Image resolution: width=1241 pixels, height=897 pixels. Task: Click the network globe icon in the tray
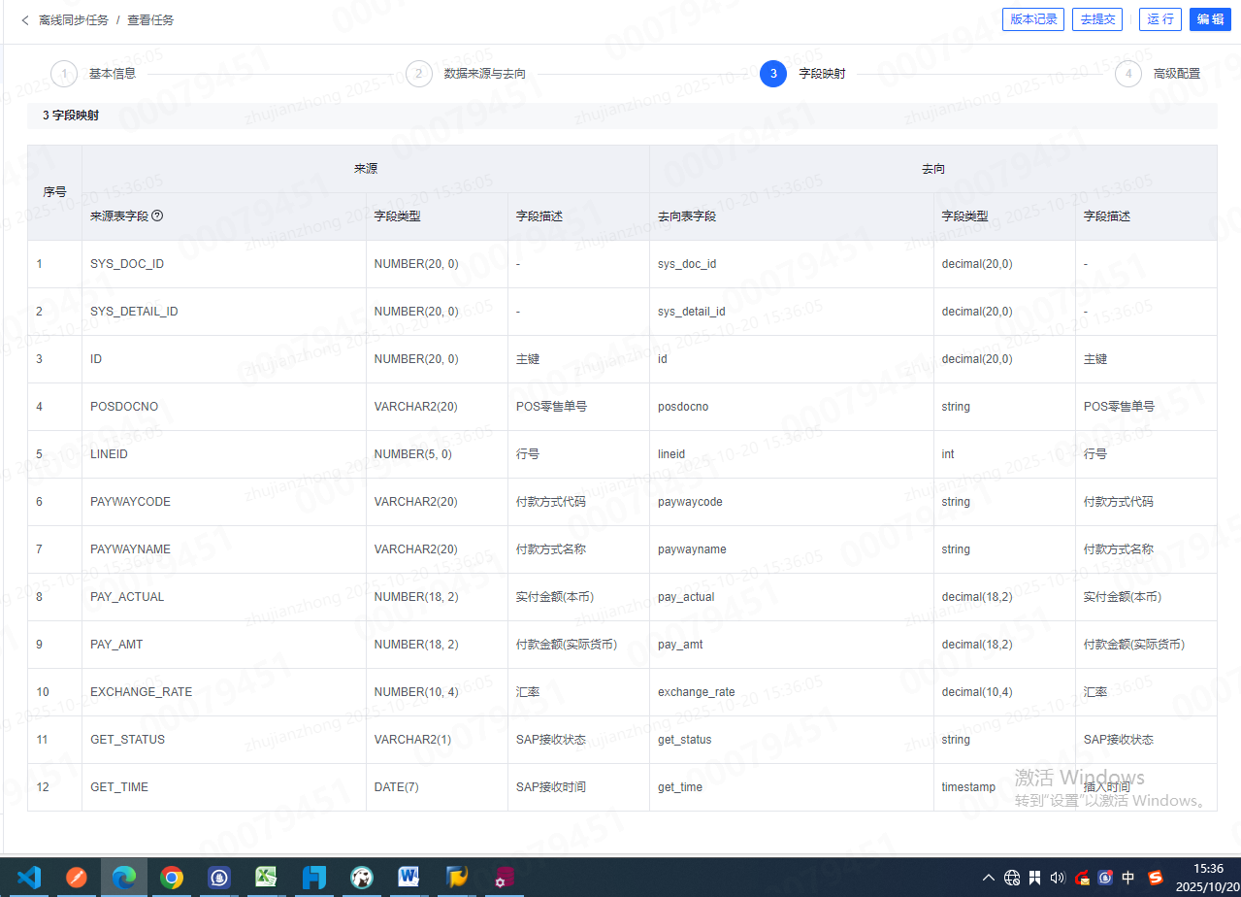pyautogui.click(x=1012, y=878)
